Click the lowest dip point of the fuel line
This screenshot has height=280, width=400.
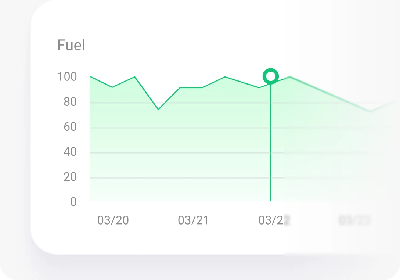(158, 109)
